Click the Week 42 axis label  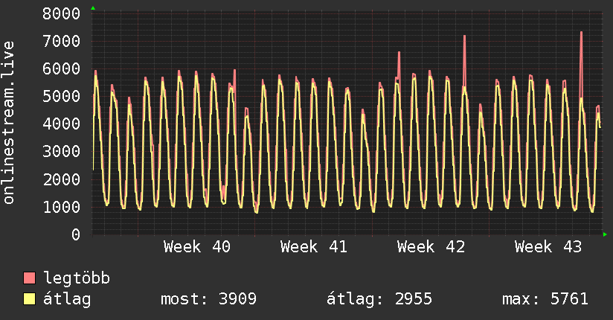point(431,247)
